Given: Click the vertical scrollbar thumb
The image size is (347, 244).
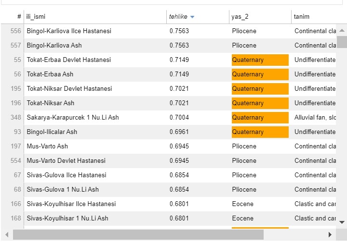Looking at the screenshot, I should click(x=342, y=42).
